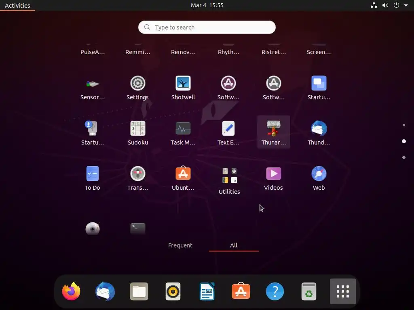Click the search field
The height and width of the screenshot is (310, 414).
tap(207, 27)
